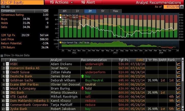
Task: Open ING Bank document icon
Action: (7, 93)
